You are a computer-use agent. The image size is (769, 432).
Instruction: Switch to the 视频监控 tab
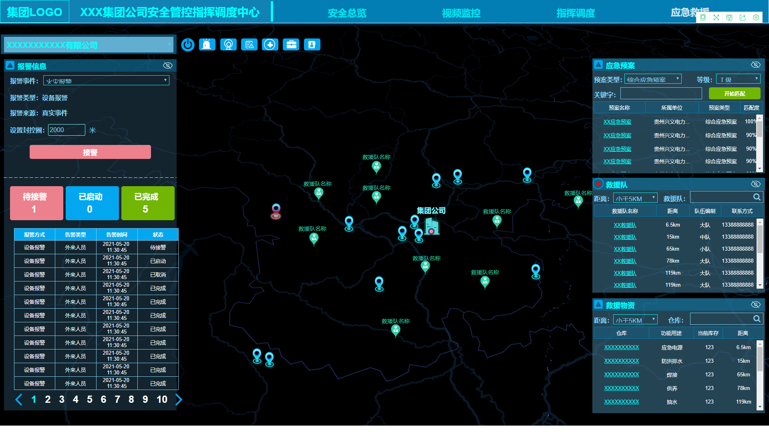click(x=461, y=13)
